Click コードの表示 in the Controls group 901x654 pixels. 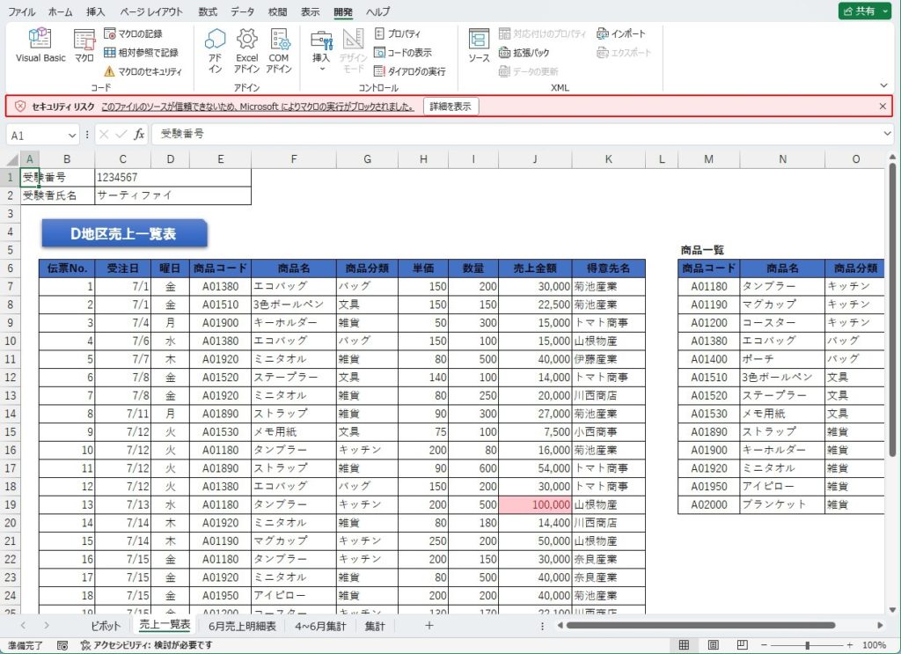[403, 52]
